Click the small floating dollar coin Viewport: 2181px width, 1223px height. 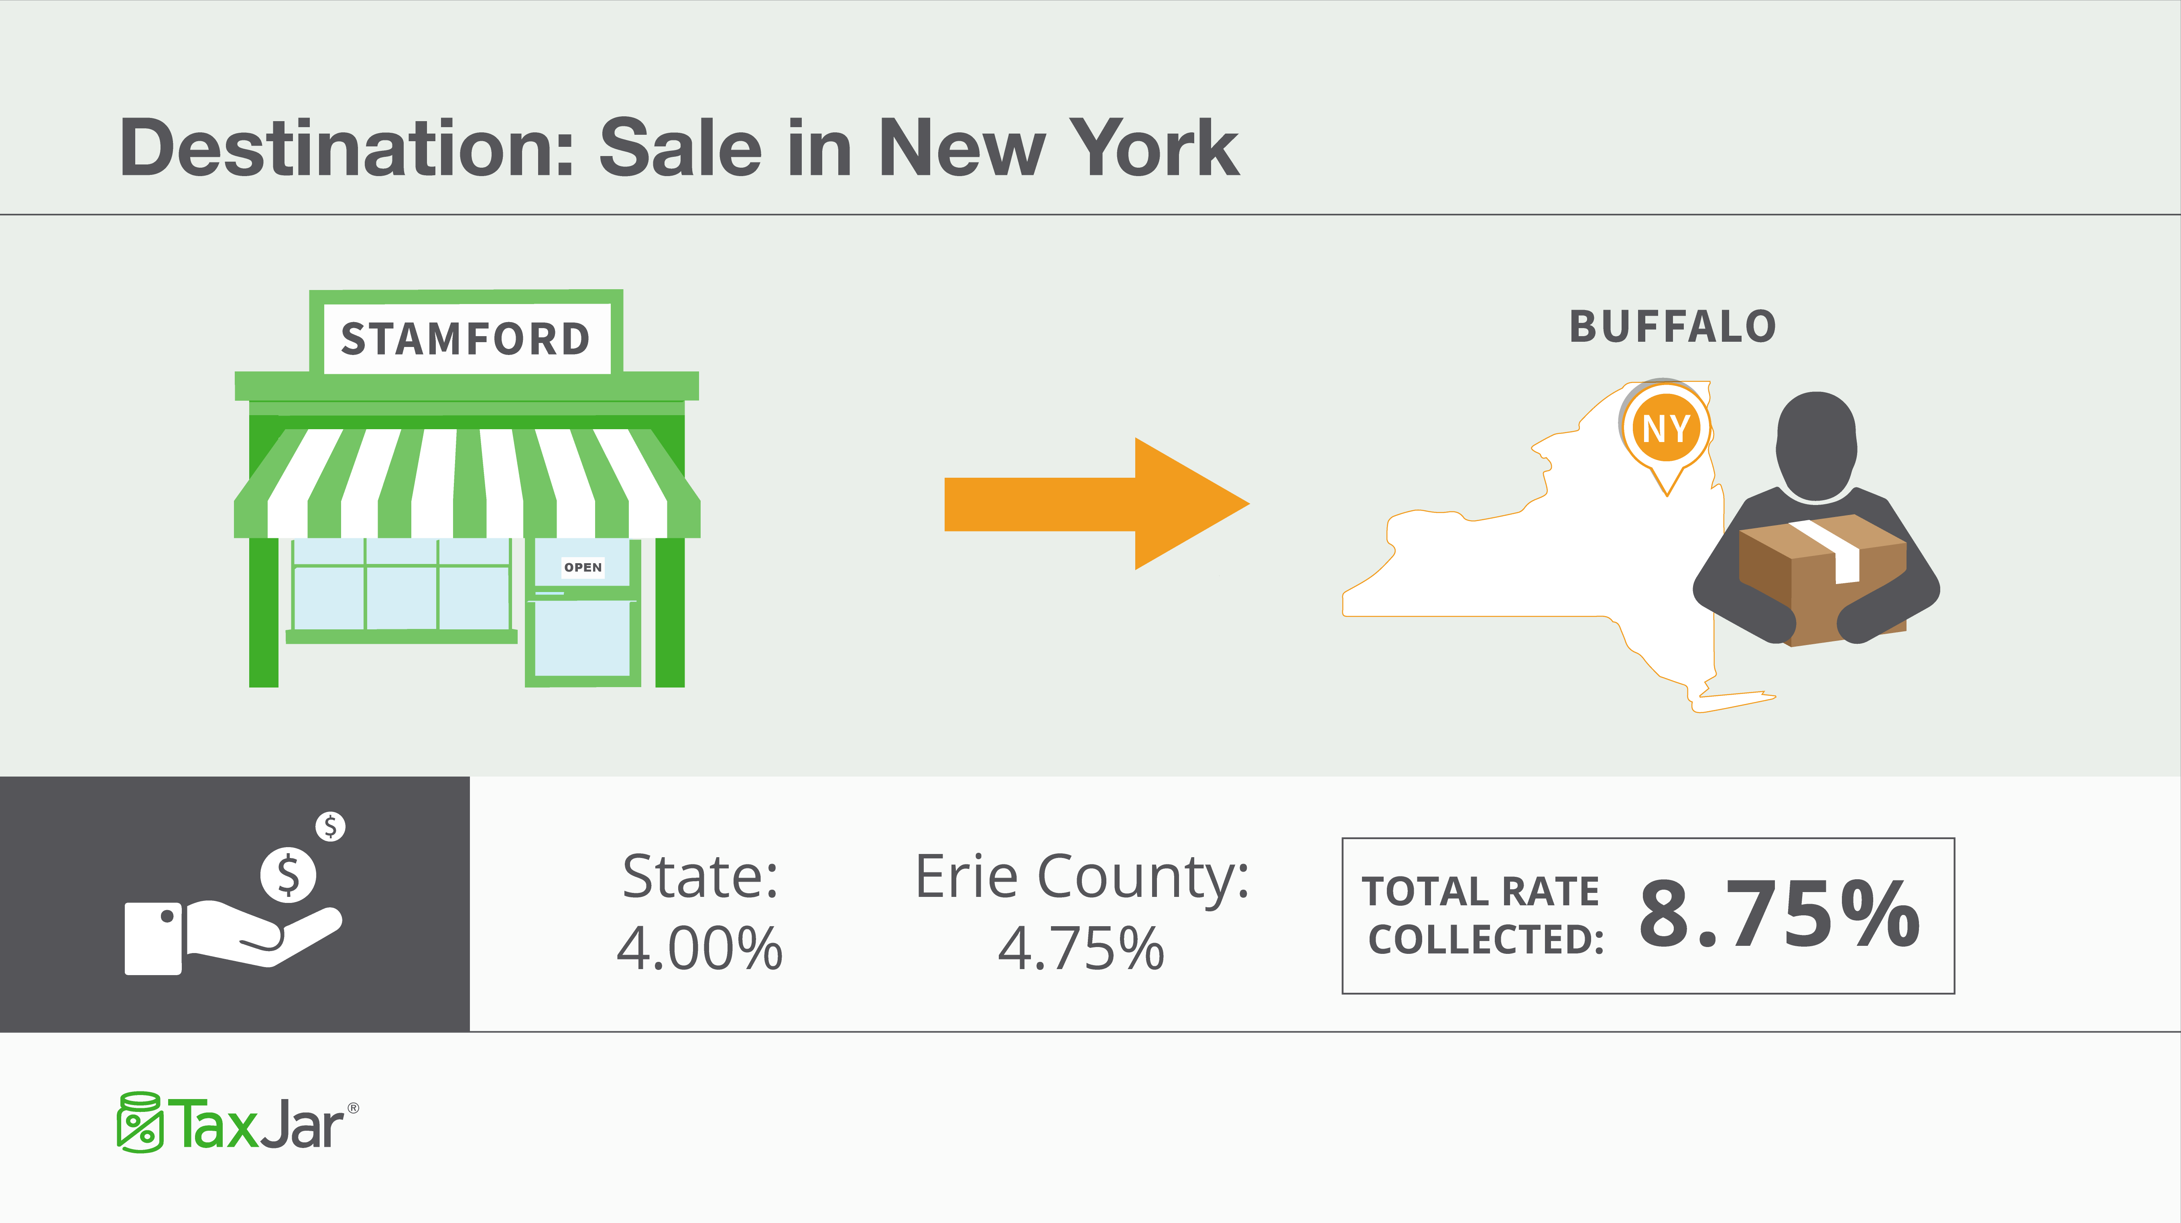coord(330,826)
